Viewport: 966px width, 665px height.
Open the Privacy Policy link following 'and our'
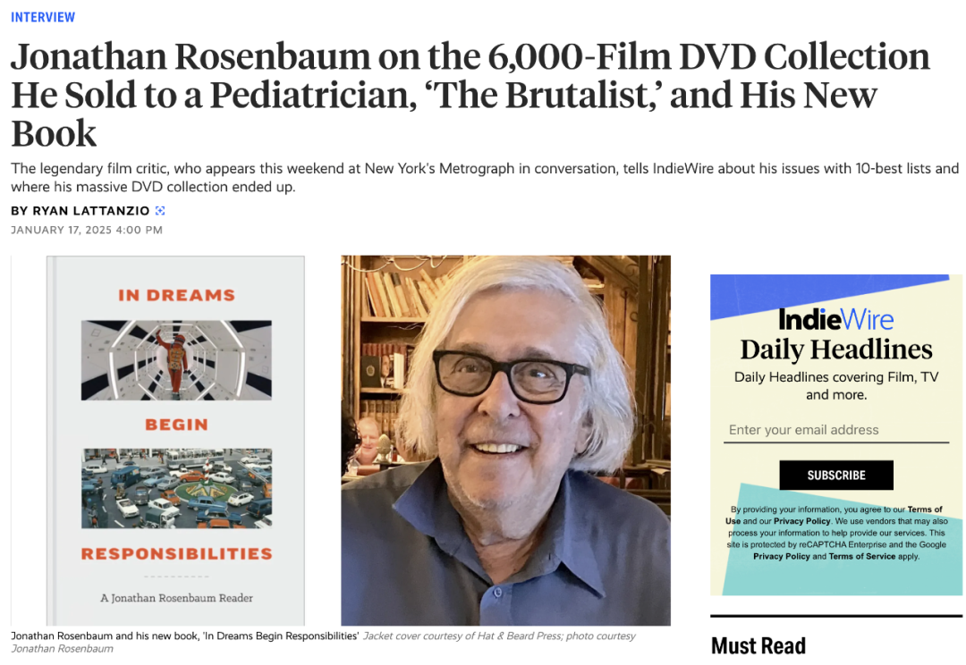(801, 521)
